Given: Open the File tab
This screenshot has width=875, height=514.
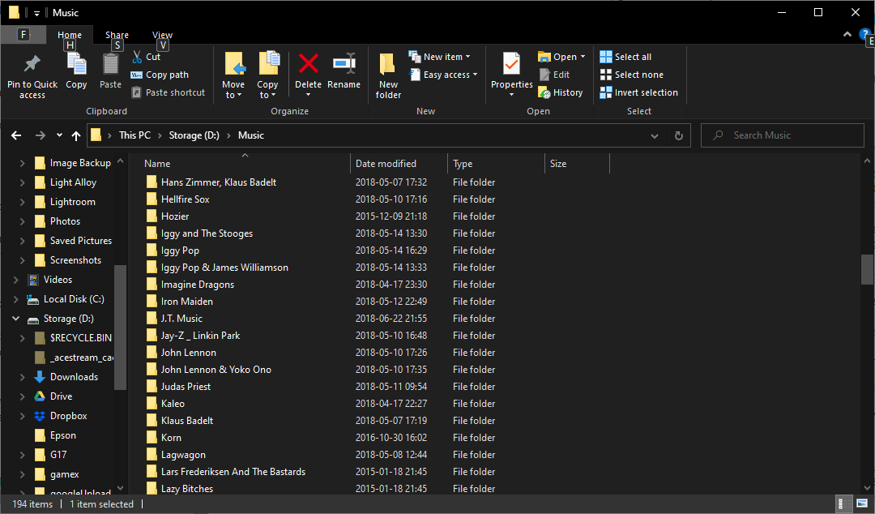Looking at the screenshot, I should 23,35.
